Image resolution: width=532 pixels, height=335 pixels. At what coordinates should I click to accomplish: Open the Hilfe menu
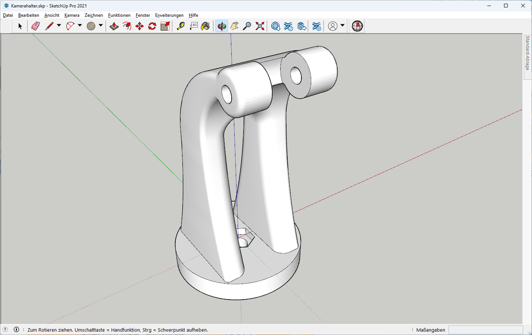(x=193, y=15)
